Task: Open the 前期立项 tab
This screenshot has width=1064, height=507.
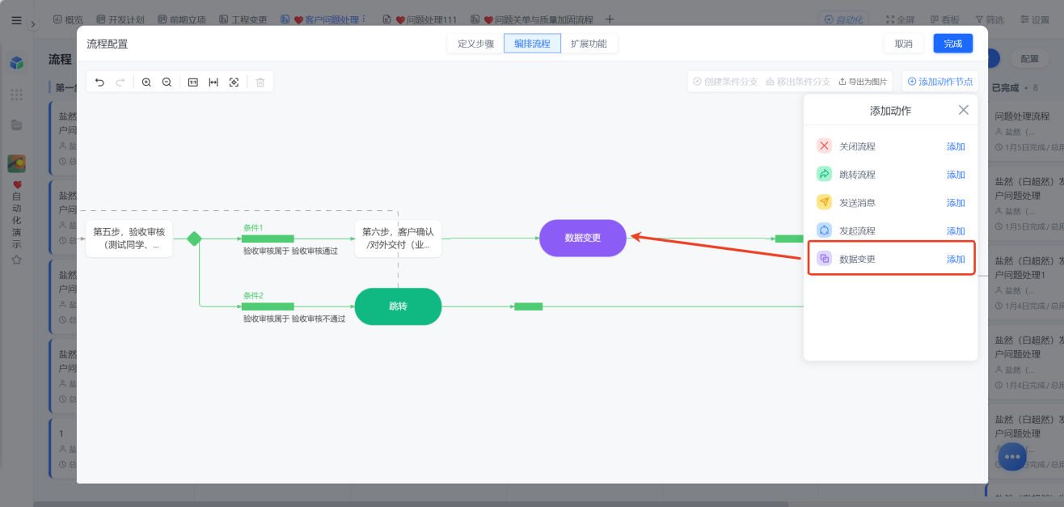Action: coord(182,19)
